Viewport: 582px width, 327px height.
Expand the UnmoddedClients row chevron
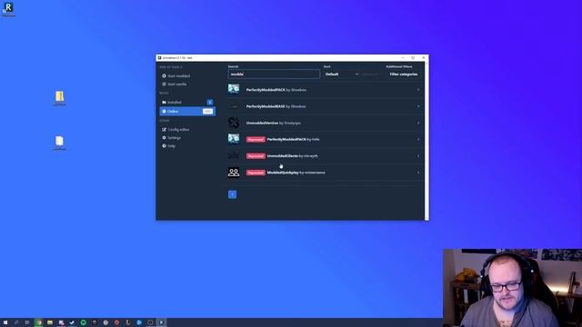coord(418,156)
